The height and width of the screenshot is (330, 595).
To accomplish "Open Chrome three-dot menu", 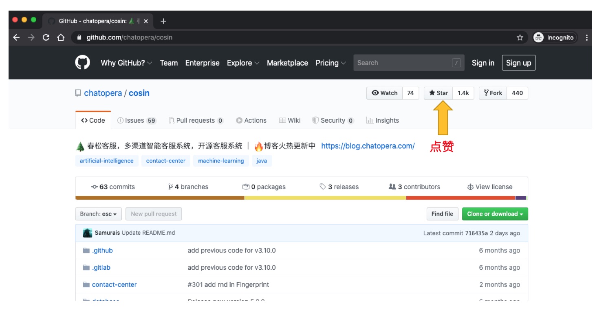I will pos(587,37).
